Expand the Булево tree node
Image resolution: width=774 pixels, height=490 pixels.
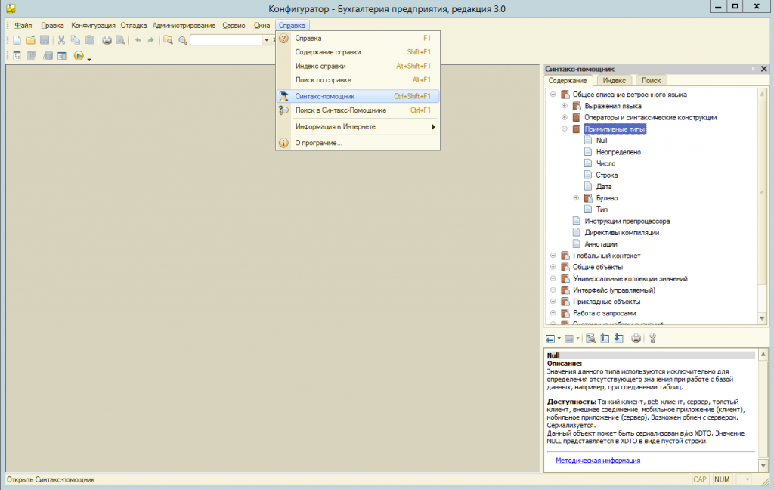click(x=576, y=198)
